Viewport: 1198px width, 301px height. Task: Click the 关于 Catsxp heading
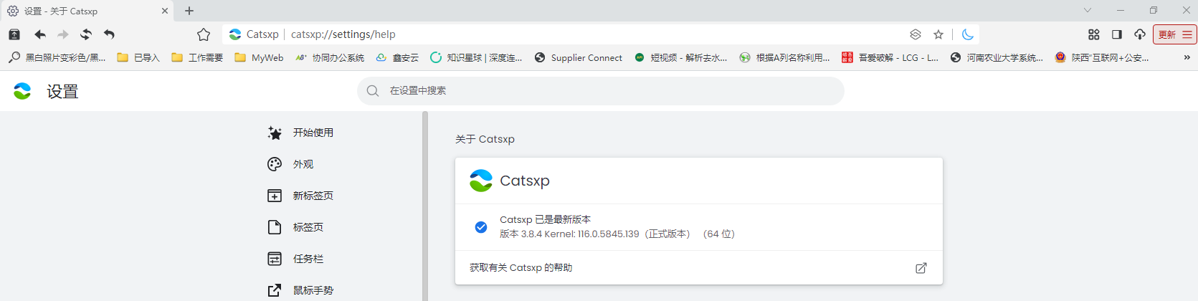pos(485,139)
